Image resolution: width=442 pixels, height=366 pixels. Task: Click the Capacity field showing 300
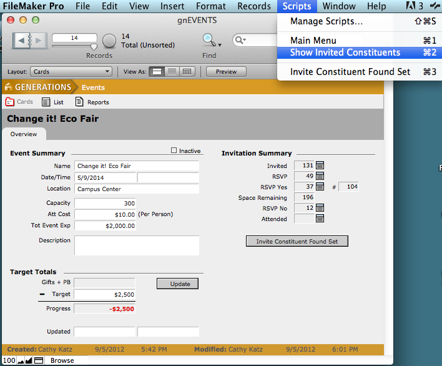tap(105, 203)
